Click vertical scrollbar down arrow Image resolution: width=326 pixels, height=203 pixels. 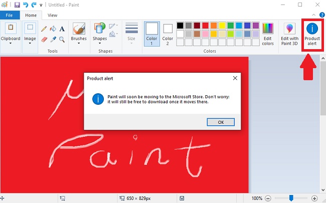point(323,189)
